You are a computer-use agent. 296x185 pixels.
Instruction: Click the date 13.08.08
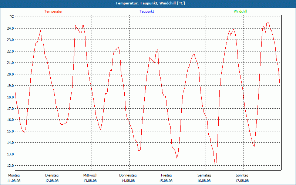[90, 181]
